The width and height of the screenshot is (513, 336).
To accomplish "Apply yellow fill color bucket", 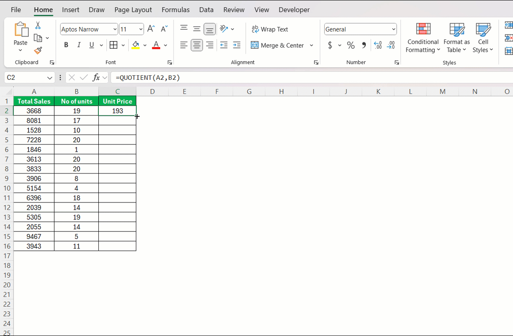I will click(135, 45).
